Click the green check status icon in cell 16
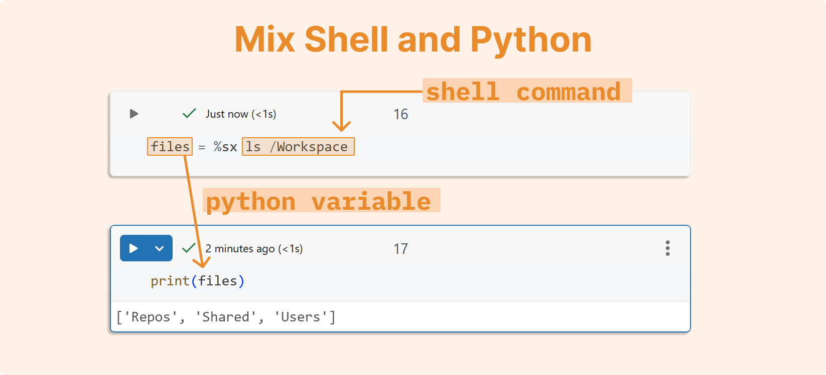The height and width of the screenshot is (375, 826). (x=189, y=114)
